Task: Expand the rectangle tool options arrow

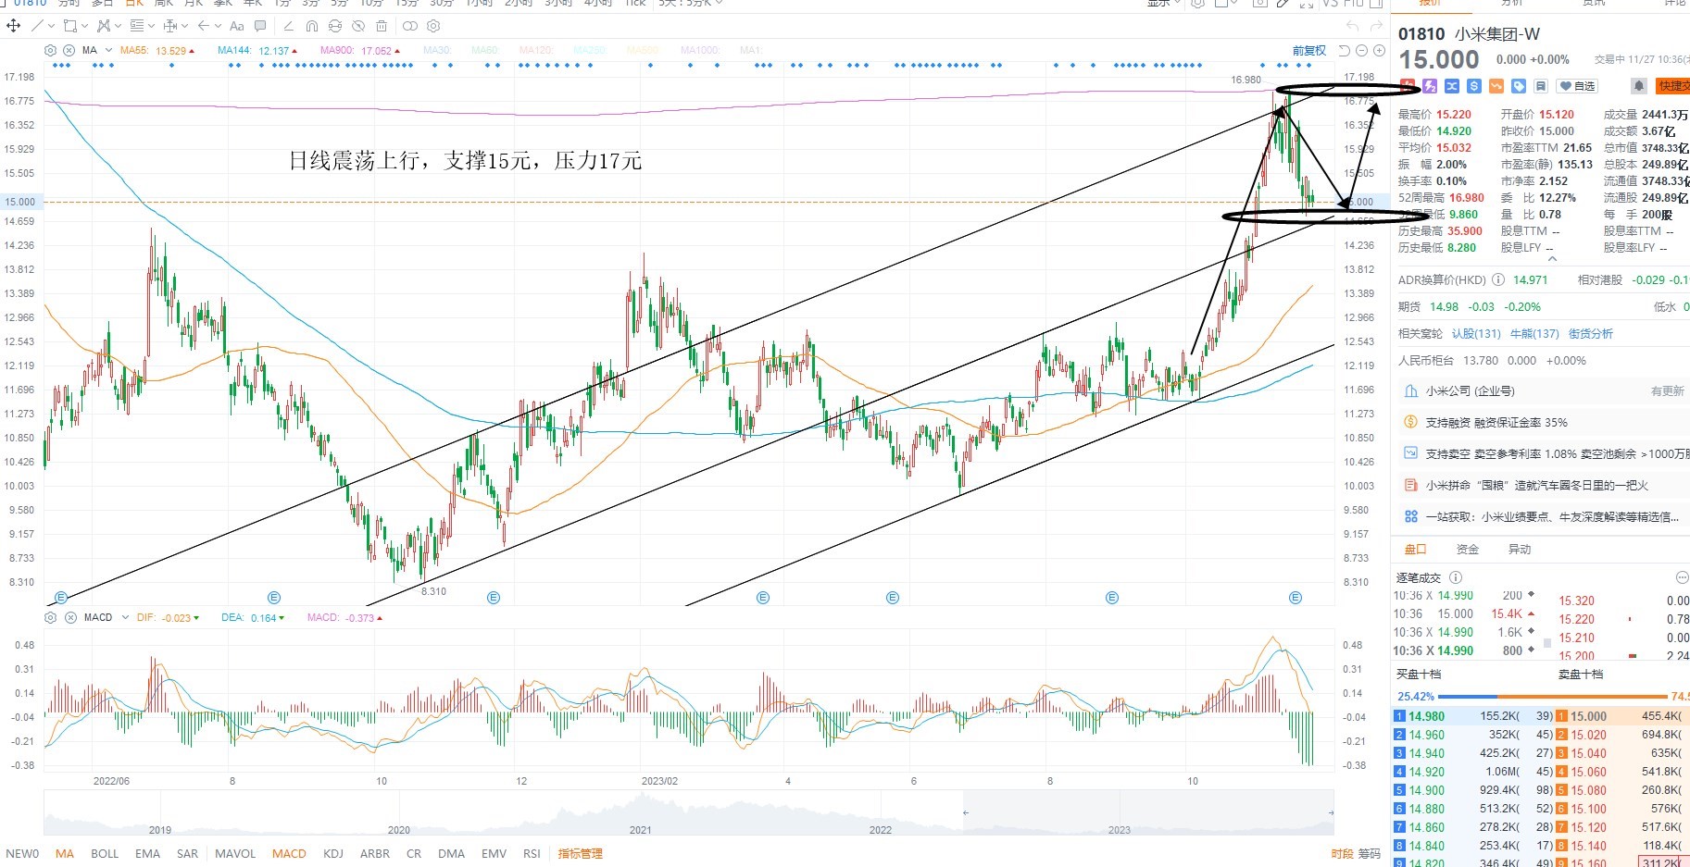Action: coord(84,27)
